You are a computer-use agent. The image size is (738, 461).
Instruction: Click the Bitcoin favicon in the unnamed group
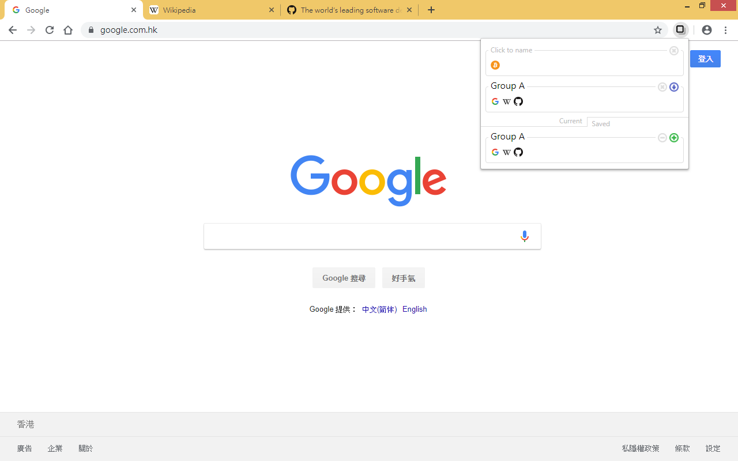495,65
